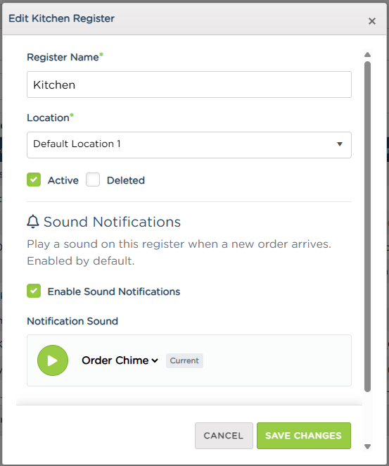Disable the Enable Sound Notifications checkbox
The height and width of the screenshot is (466, 389).
tap(34, 291)
